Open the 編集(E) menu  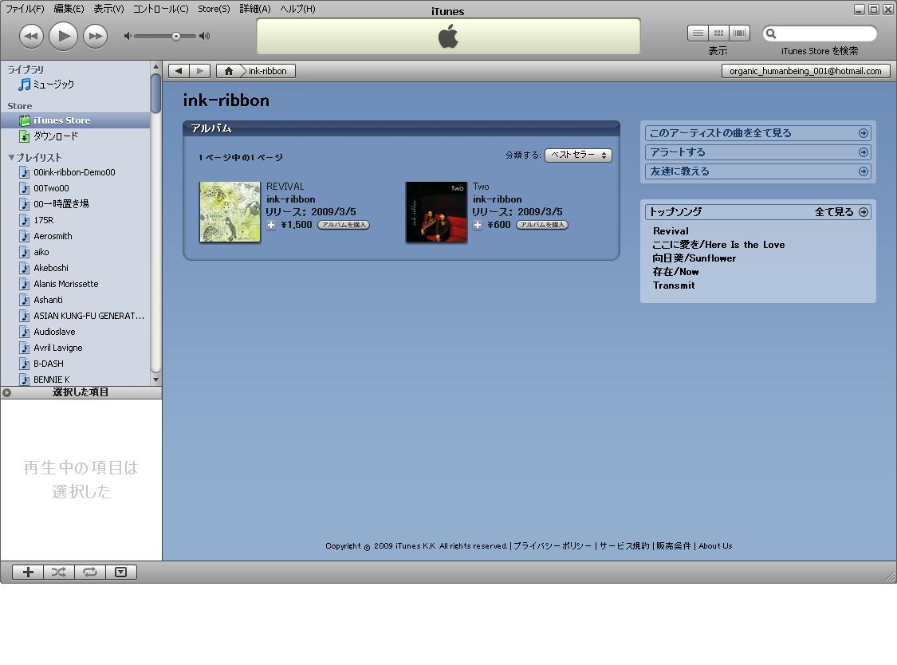69,9
